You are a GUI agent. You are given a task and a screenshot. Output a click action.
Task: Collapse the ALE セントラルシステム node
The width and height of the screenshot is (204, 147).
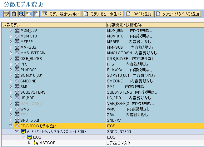pos(17,132)
